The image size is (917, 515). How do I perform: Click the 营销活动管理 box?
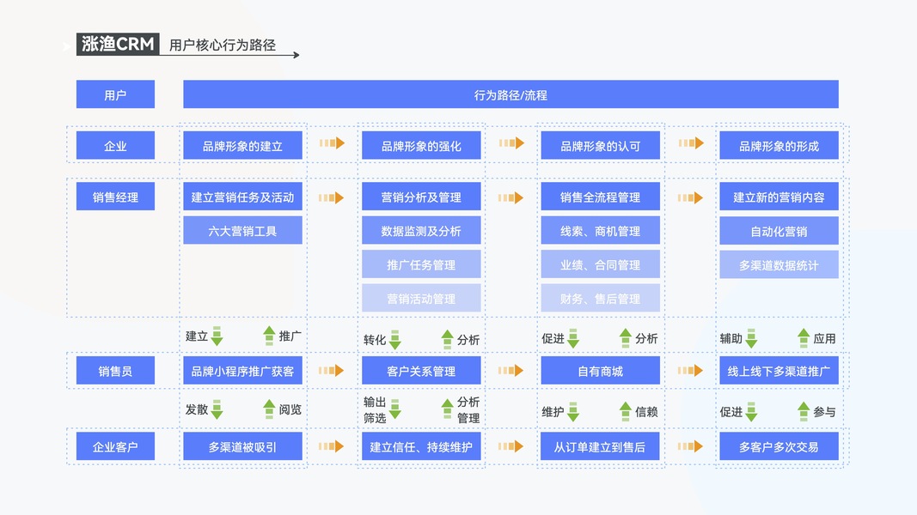pyautogui.click(x=421, y=299)
